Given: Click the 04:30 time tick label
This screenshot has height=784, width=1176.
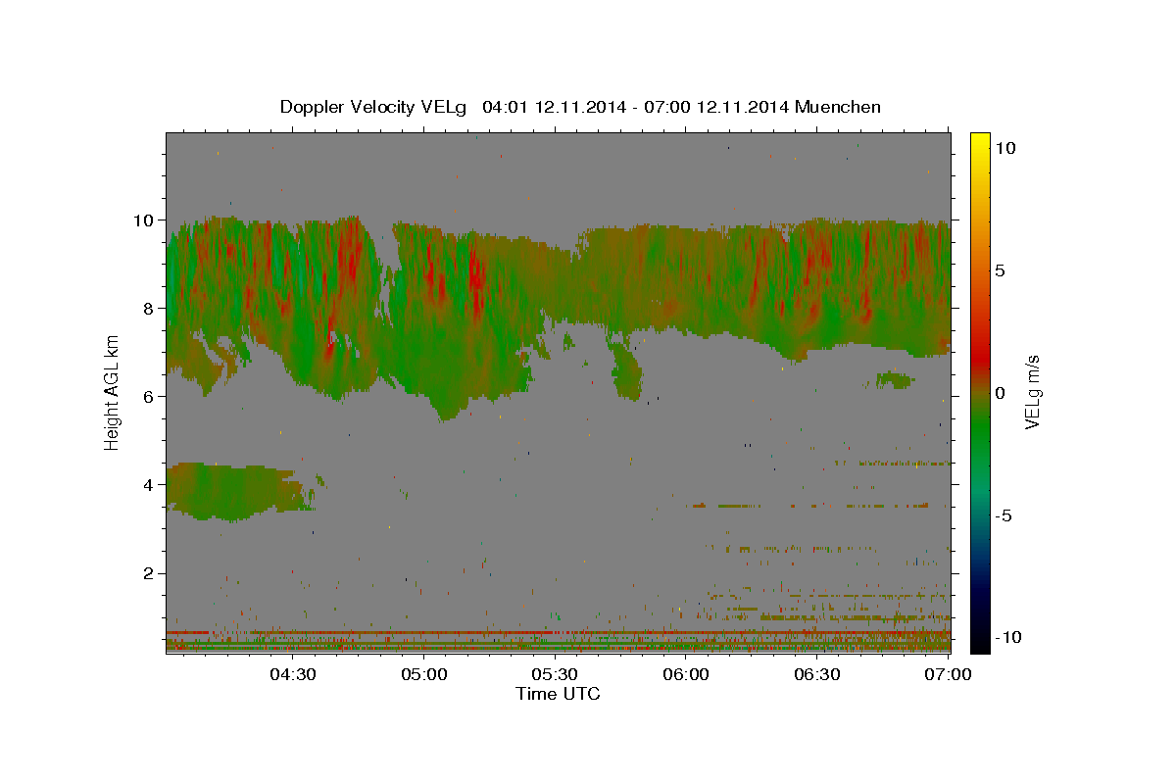Looking at the screenshot, I should (293, 674).
